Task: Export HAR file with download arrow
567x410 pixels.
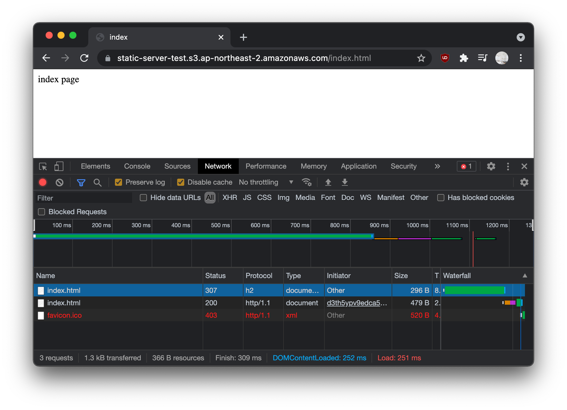Action: click(x=345, y=182)
